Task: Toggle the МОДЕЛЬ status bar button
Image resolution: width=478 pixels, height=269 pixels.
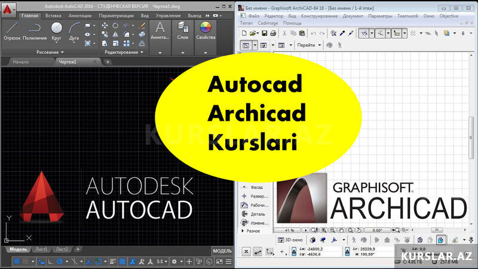Action: click(x=222, y=250)
